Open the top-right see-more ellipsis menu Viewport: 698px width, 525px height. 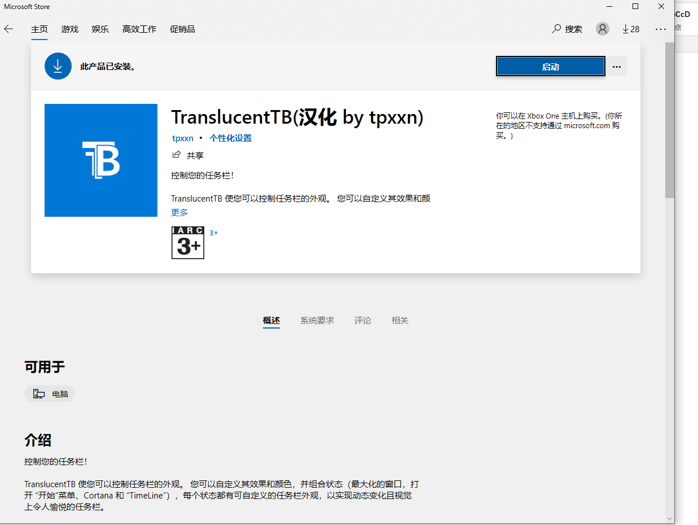(x=661, y=29)
